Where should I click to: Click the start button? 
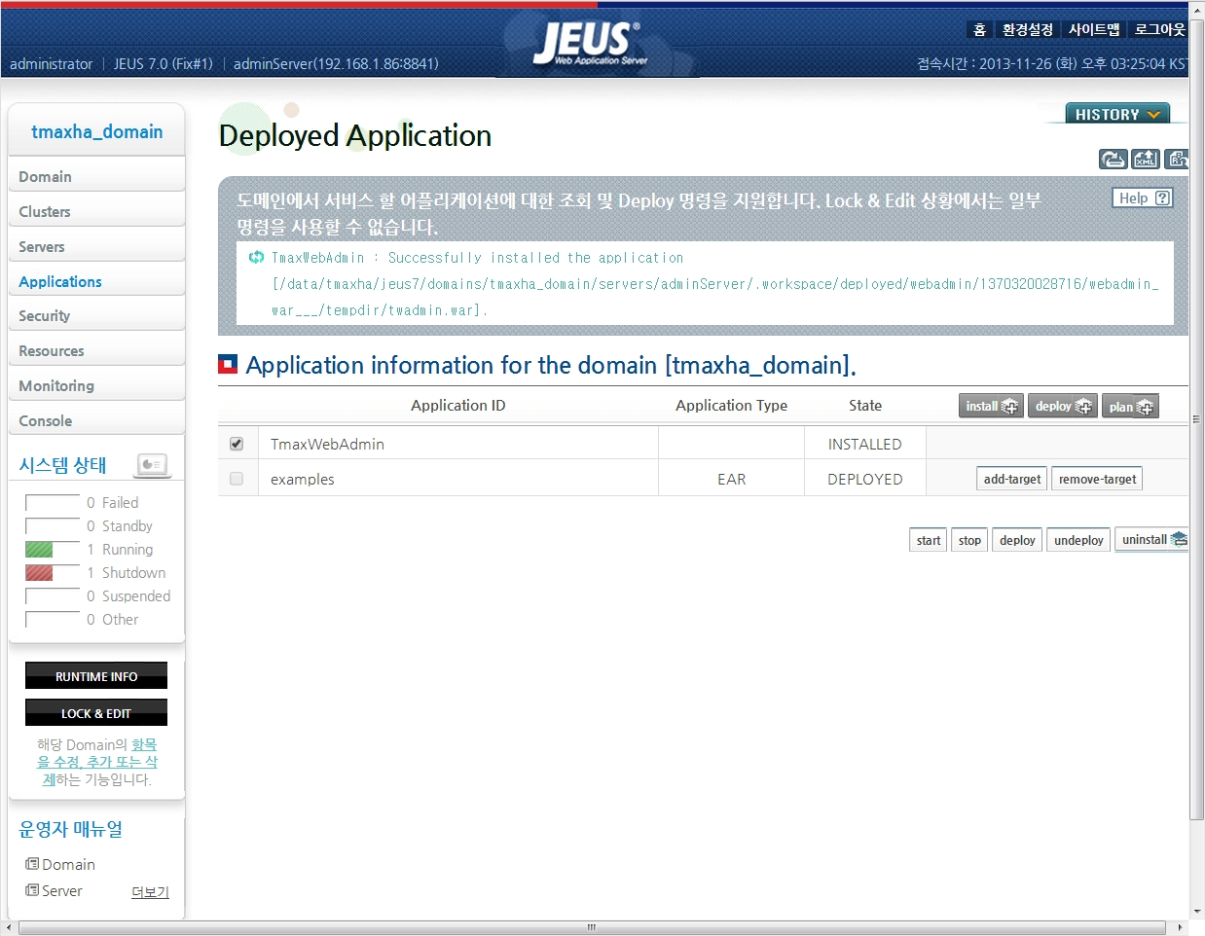coord(929,540)
